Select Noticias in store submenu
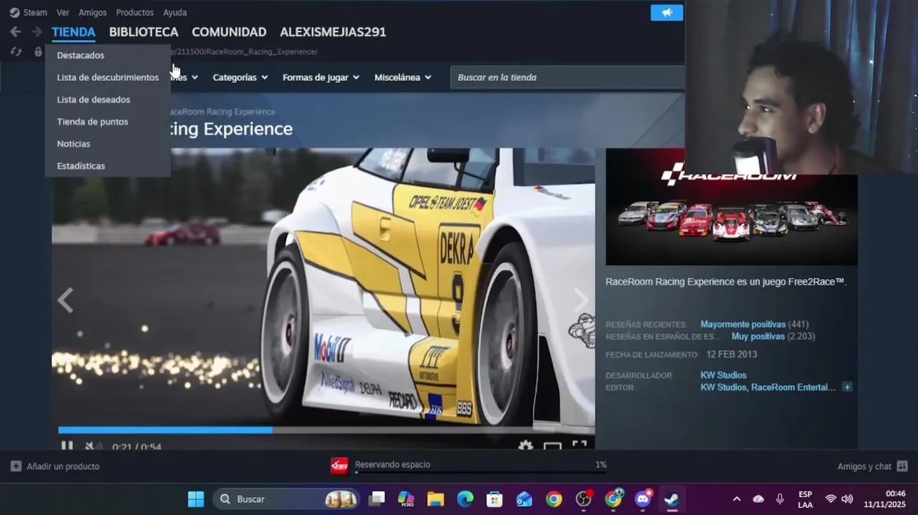Image resolution: width=918 pixels, height=515 pixels. coord(108,144)
